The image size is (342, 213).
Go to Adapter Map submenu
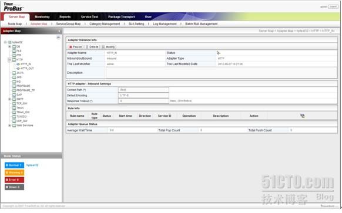pos(39,23)
